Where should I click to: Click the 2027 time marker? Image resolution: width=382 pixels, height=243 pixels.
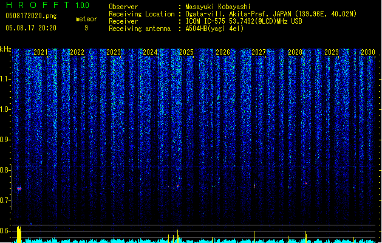pos(259,52)
